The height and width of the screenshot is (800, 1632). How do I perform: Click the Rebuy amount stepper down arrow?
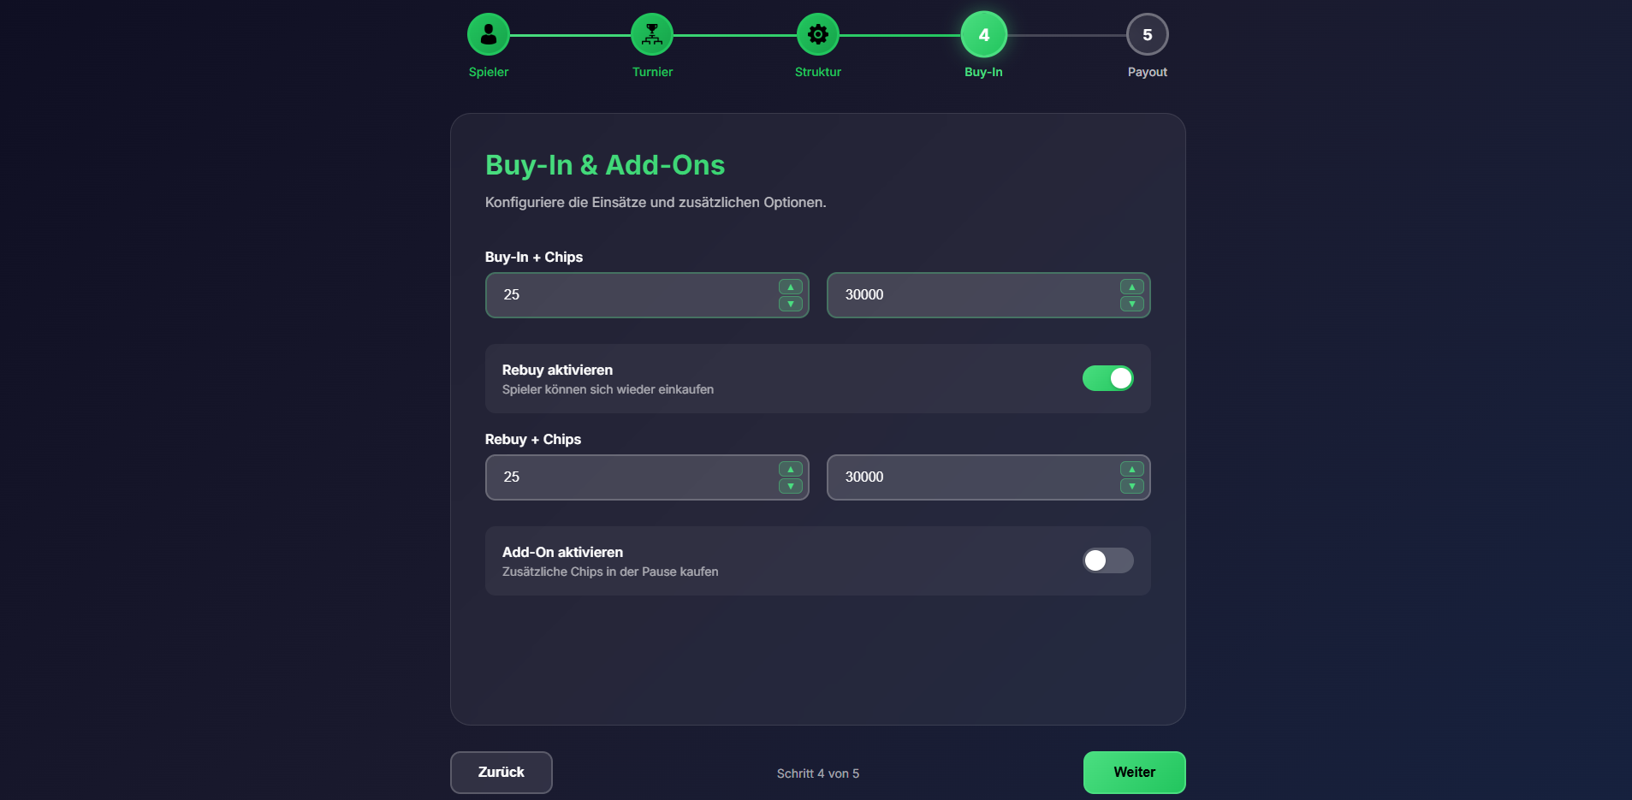tap(789, 486)
